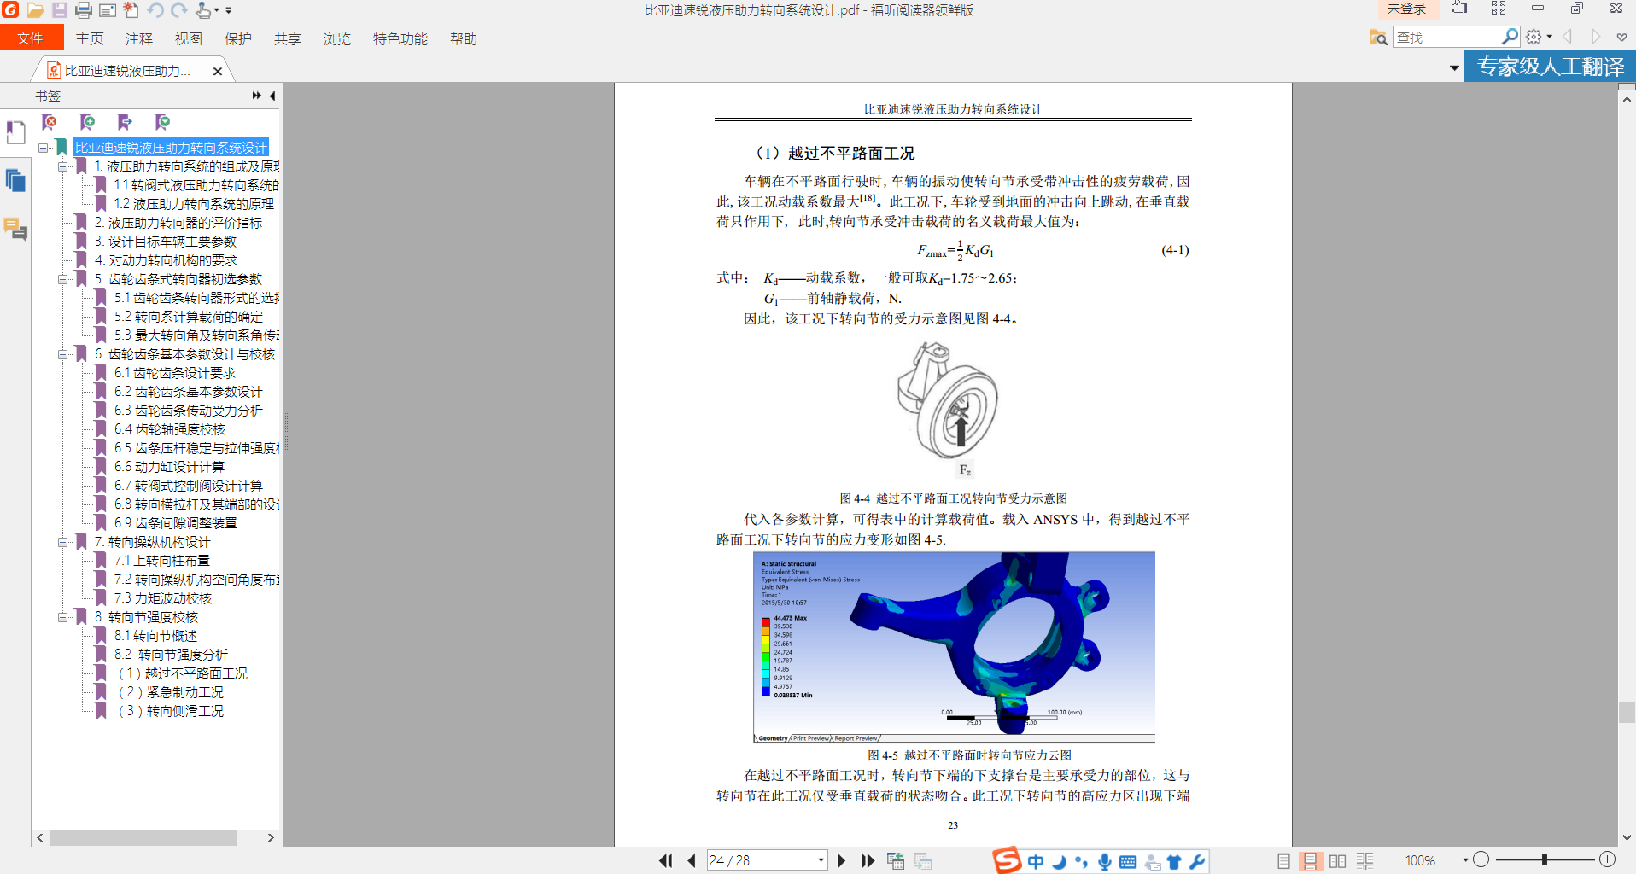The image size is (1636, 874).
Task: Collapse bookmark 5. 齿轮齿条式转向器初选参数
Action: click(63, 279)
